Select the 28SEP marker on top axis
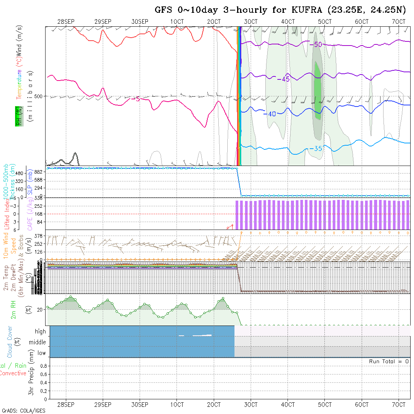414x414 pixels. tap(66, 22)
